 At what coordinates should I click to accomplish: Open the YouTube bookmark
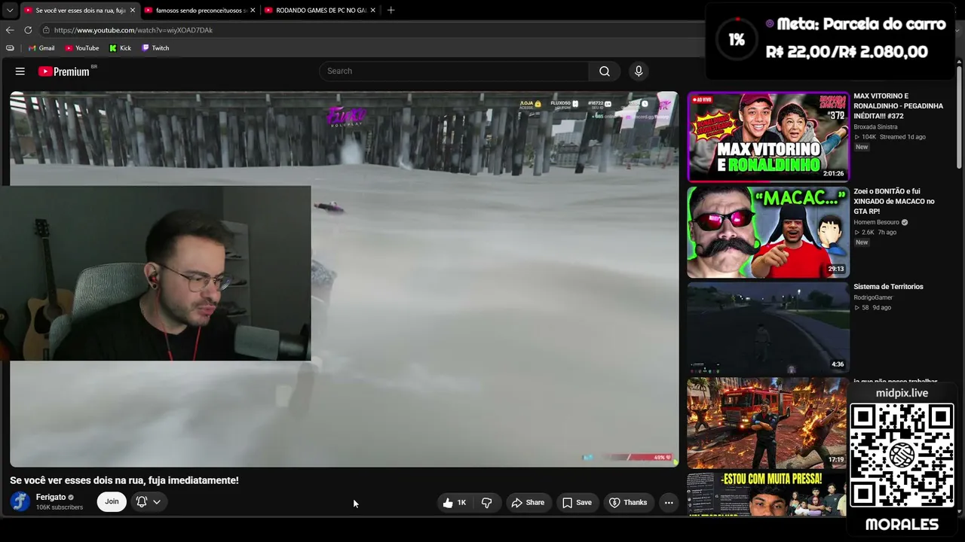point(82,48)
